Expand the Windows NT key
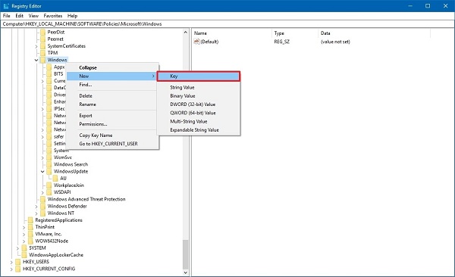The height and width of the screenshot is (277, 455). [x=36, y=213]
